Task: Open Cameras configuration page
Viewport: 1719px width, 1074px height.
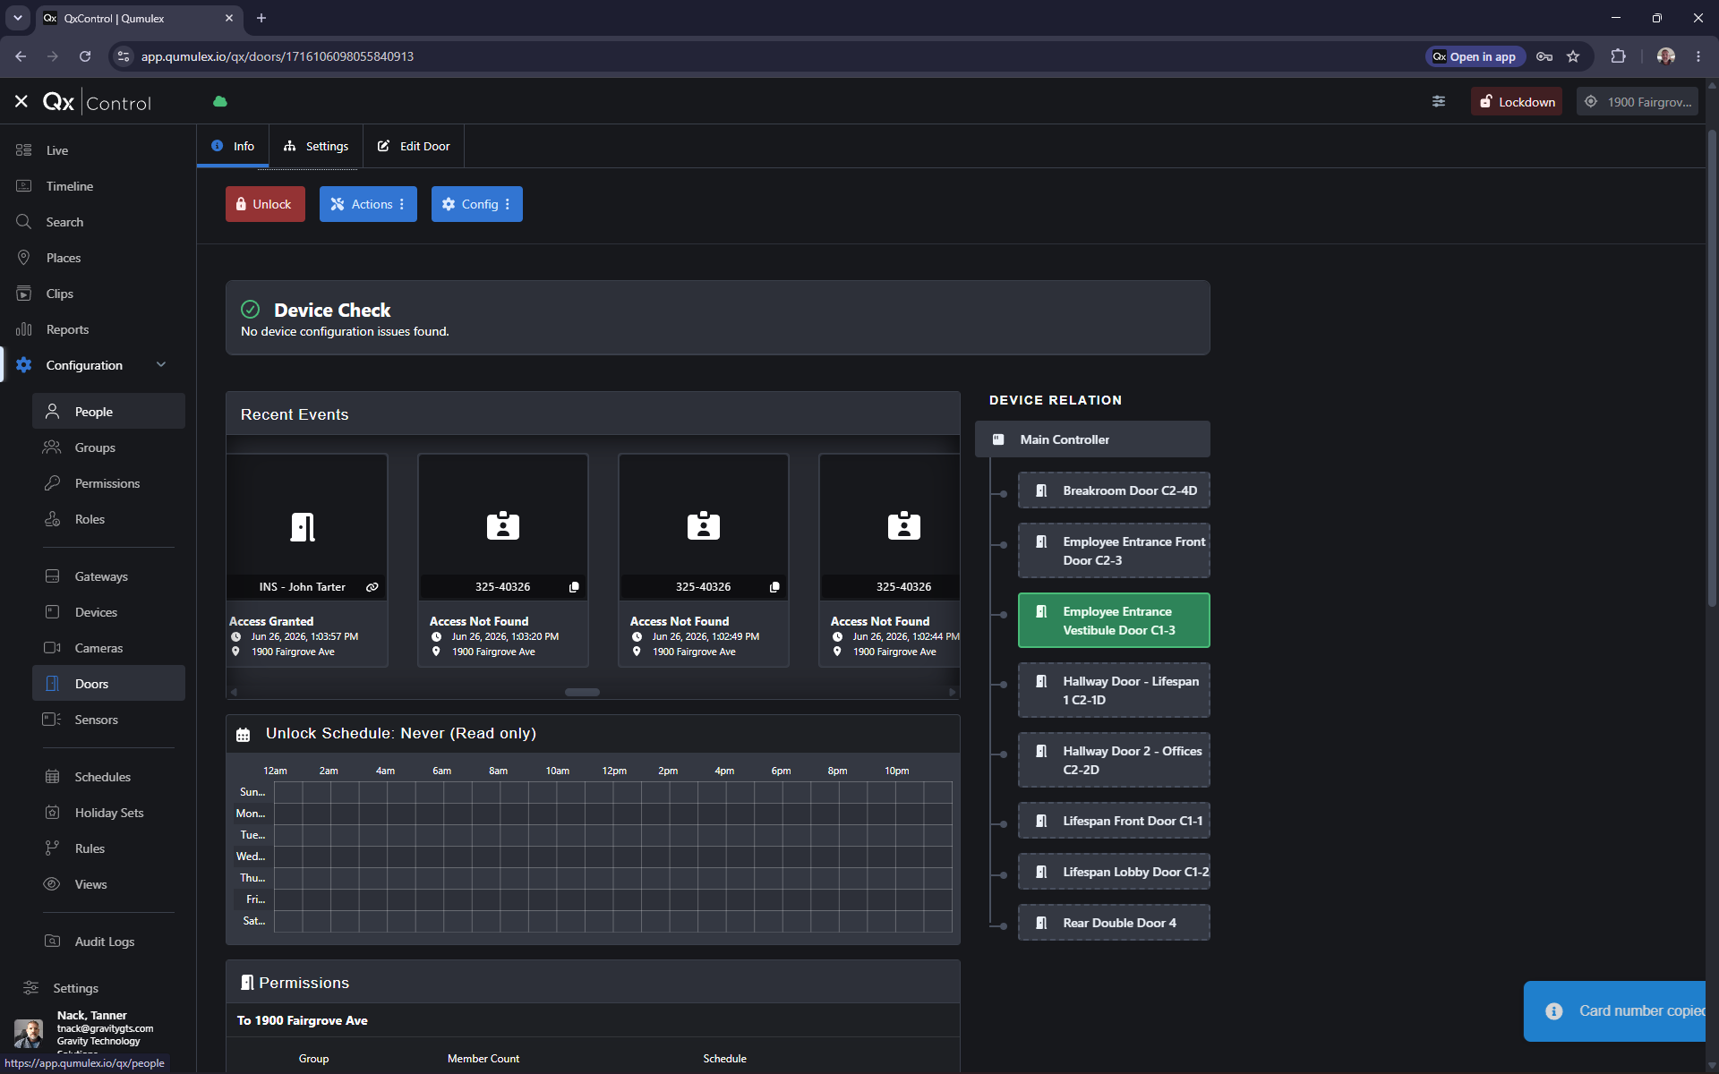Action: point(108,648)
